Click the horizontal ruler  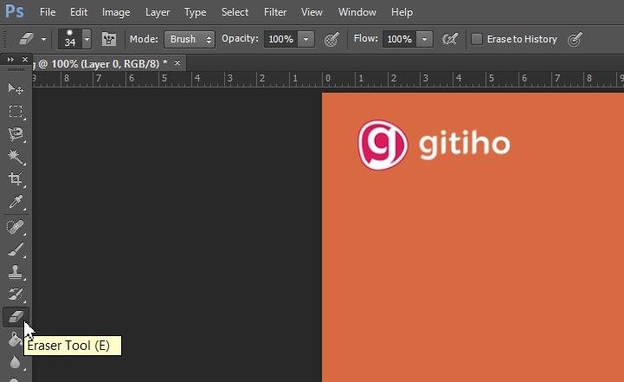[328, 79]
